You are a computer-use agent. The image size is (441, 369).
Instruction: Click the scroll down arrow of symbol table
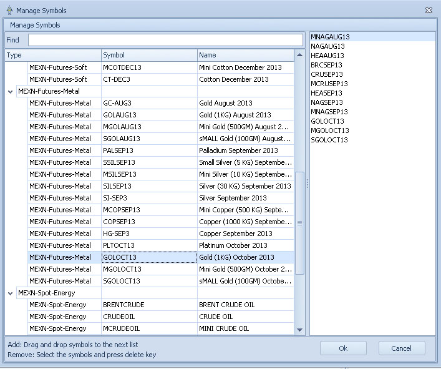tap(299, 330)
